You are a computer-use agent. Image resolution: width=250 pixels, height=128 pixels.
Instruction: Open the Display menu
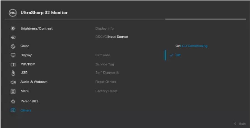[x=26, y=55]
